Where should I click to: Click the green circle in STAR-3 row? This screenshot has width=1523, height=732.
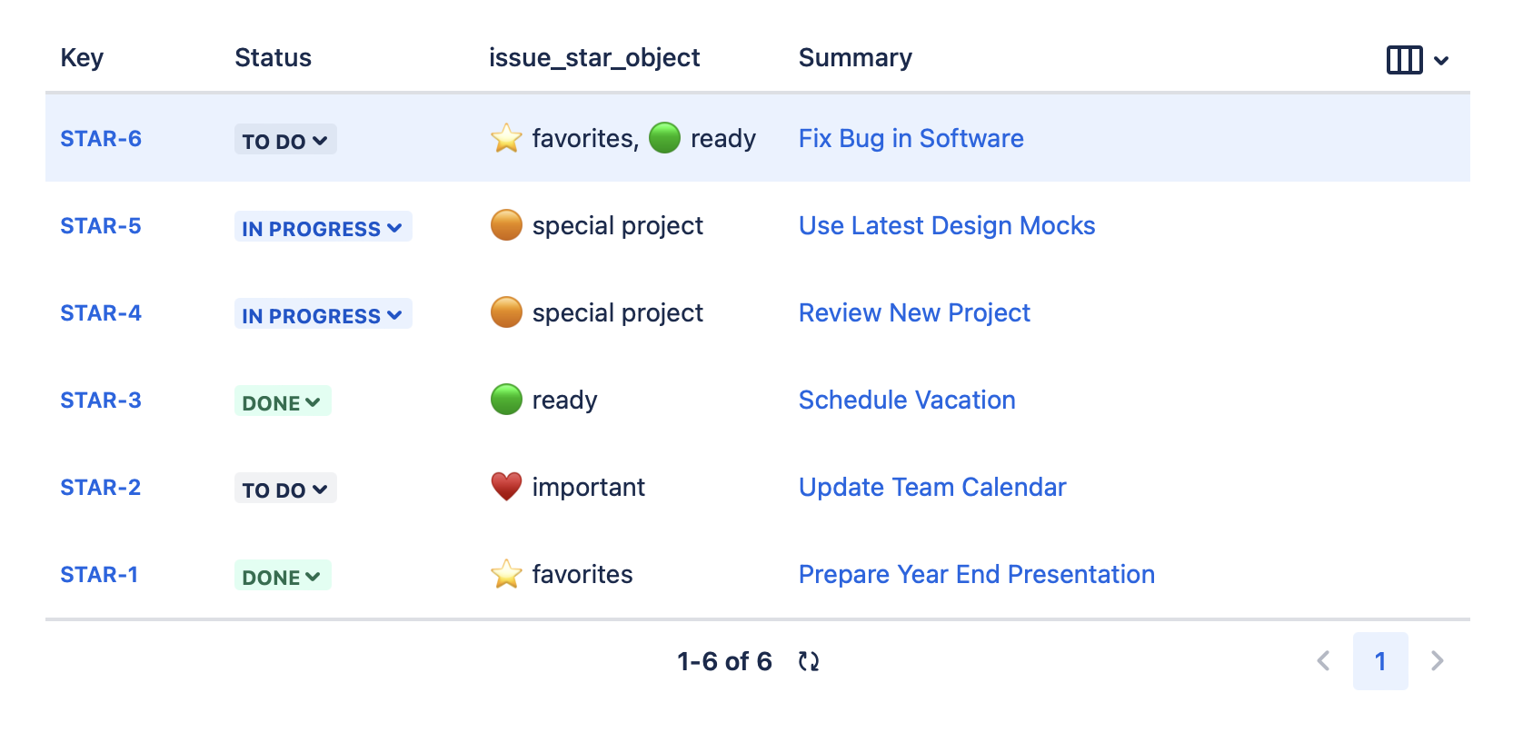506,400
